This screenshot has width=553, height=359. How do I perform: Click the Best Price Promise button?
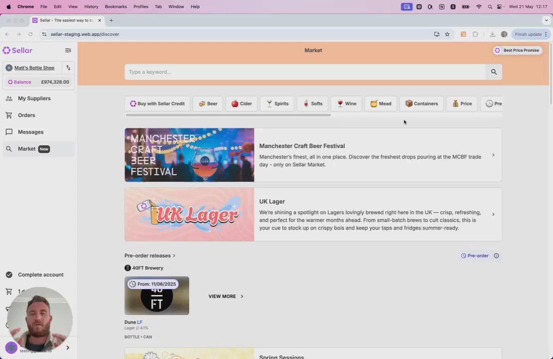(518, 50)
